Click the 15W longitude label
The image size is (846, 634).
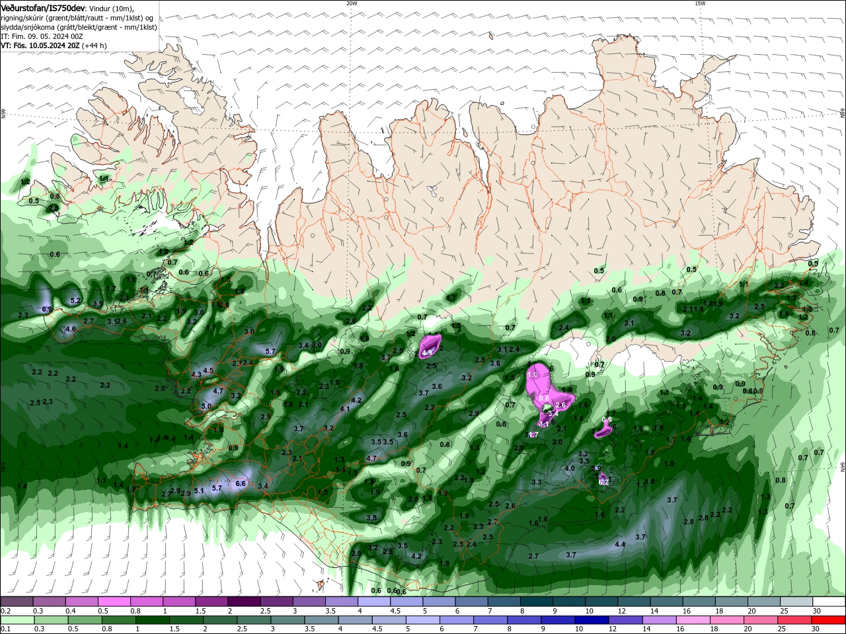(x=700, y=3)
